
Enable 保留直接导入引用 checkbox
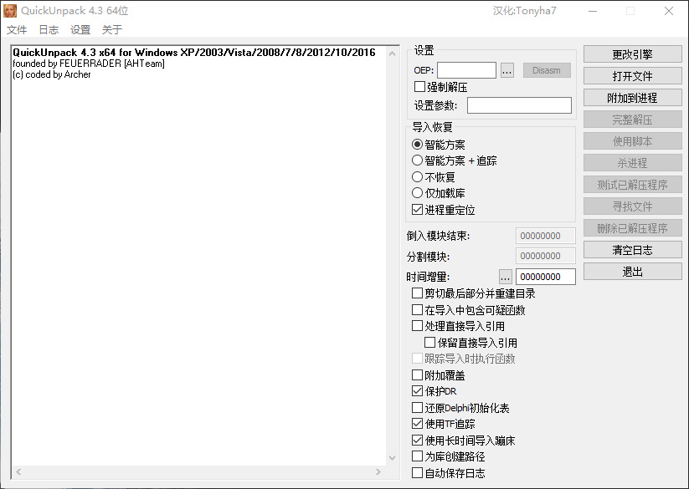coord(429,342)
